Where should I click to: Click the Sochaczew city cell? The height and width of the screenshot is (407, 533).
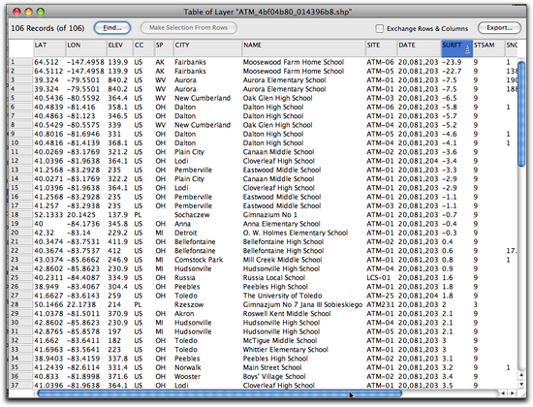click(x=192, y=215)
